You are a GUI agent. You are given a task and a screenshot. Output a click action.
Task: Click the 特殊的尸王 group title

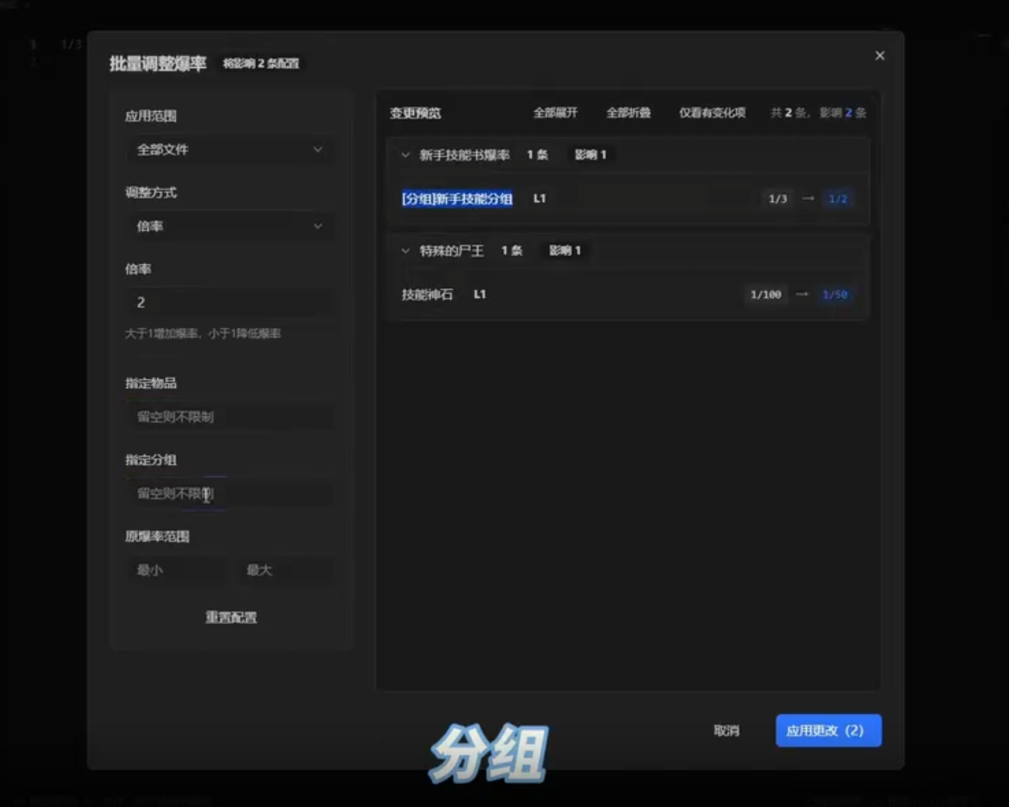(451, 250)
